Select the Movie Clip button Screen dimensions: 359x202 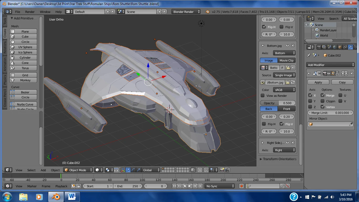286,60
